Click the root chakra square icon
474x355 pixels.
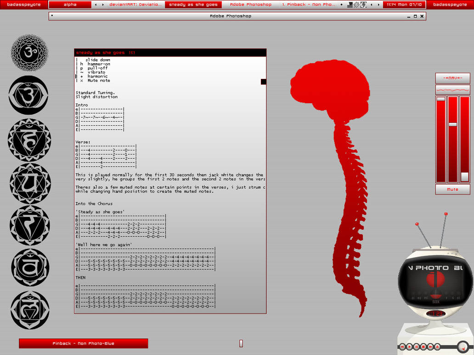coord(29,310)
